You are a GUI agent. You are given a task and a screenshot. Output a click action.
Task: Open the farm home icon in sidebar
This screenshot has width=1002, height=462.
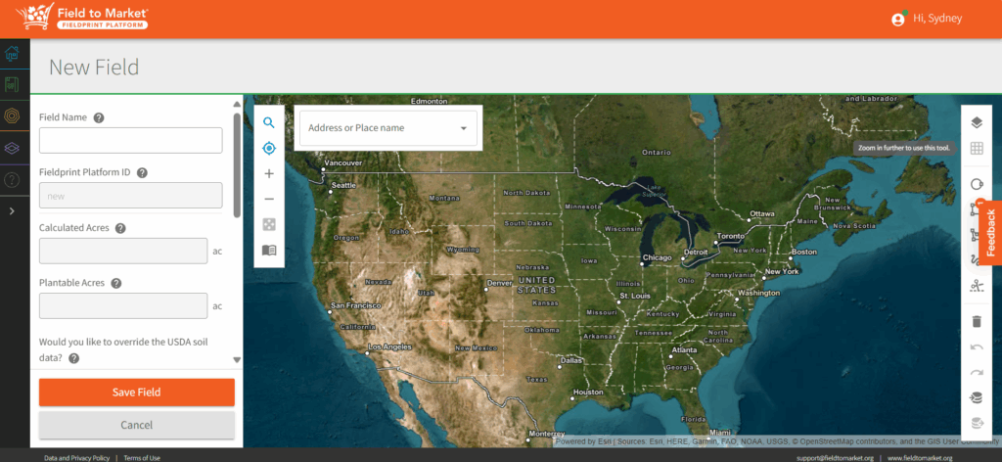pyautogui.click(x=14, y=55)
